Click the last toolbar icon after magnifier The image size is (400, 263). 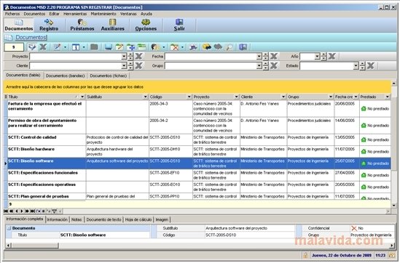click(x=243, y=47)
